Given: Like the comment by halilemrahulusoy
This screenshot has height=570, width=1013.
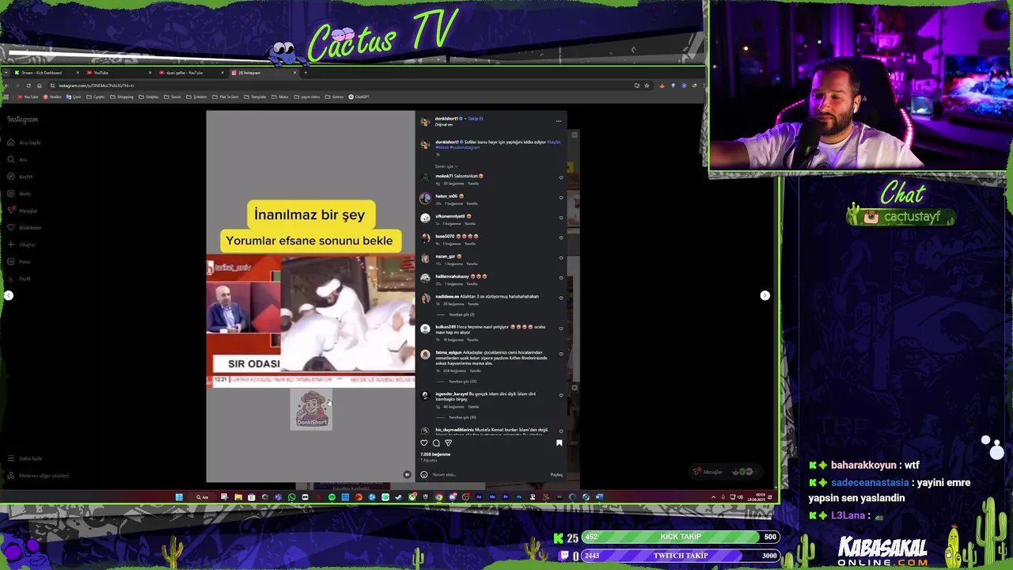Looking at the screenshot, I should [x=561, y=278].
